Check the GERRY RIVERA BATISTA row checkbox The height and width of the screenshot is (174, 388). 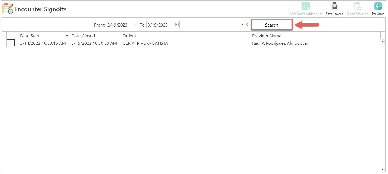point(11,43)
